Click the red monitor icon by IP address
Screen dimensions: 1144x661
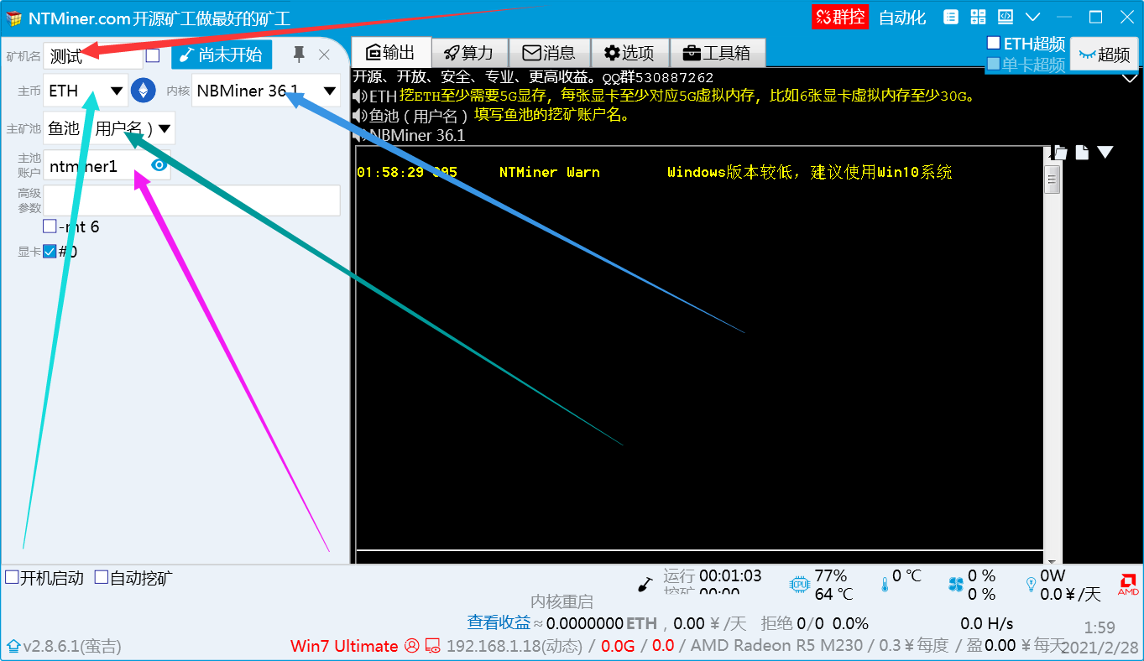pos(433,646)
